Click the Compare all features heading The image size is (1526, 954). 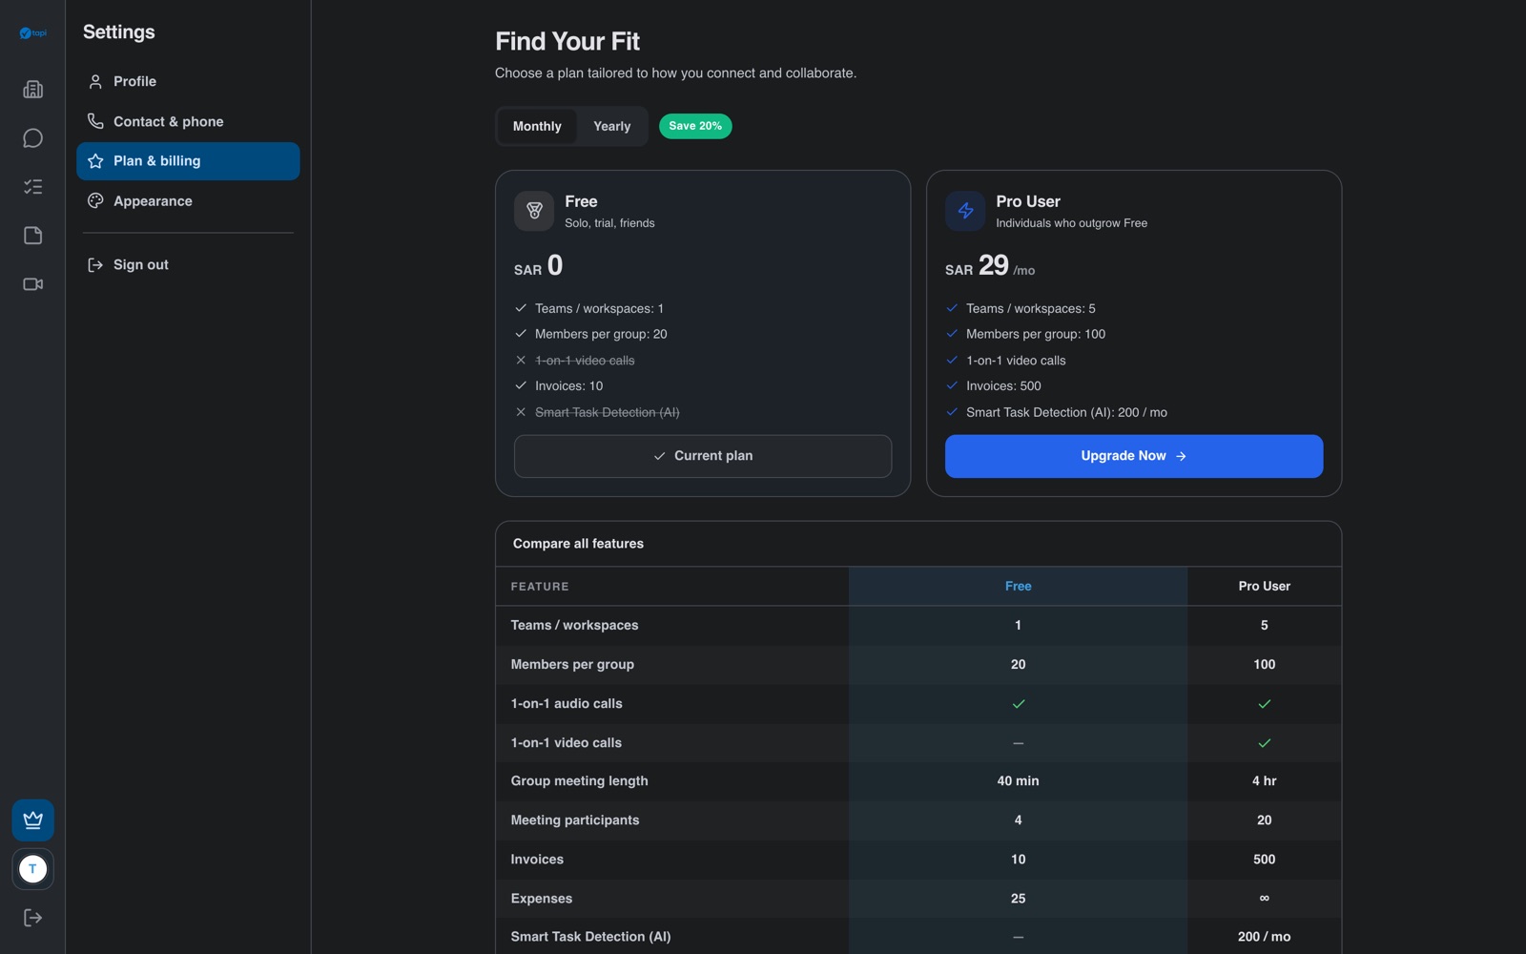pos(578,544)
